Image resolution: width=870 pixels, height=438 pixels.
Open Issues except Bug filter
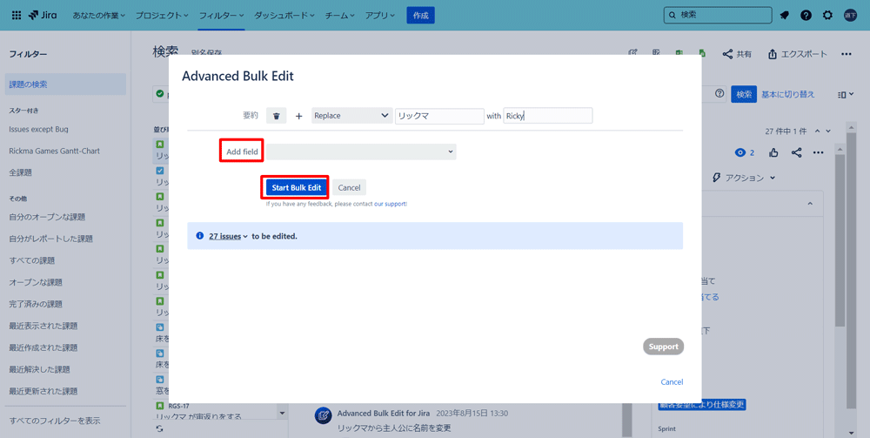(x=39, y=129)
